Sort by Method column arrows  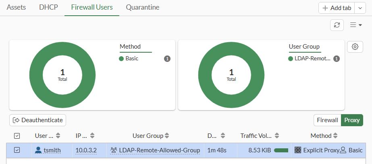click(x=335, y=136)
